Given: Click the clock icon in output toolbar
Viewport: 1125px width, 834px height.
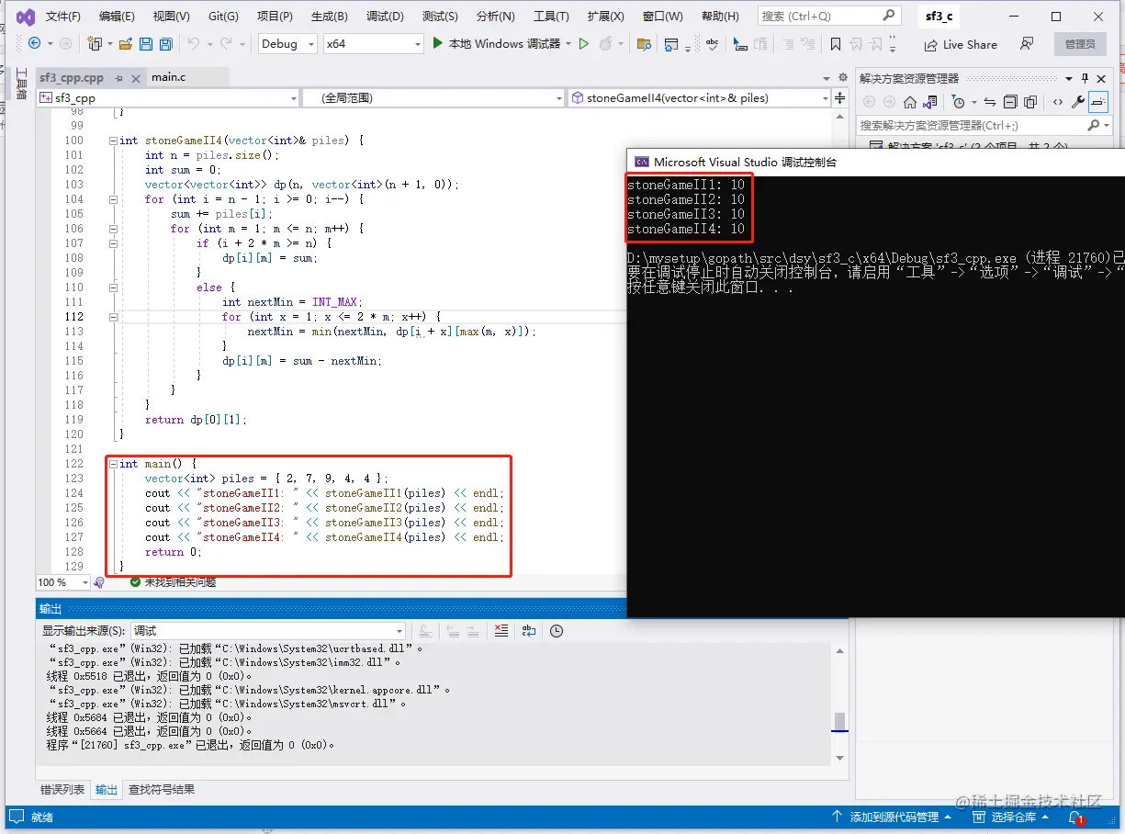Looking at the screenshot, I should [557, 631].
